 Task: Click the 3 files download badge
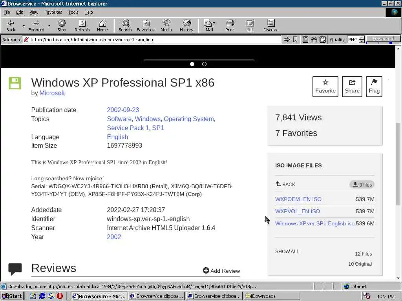pos(362,185)
